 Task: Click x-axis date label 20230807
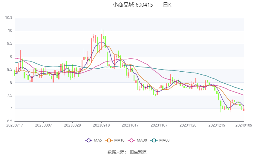click(x=43, y=125)
